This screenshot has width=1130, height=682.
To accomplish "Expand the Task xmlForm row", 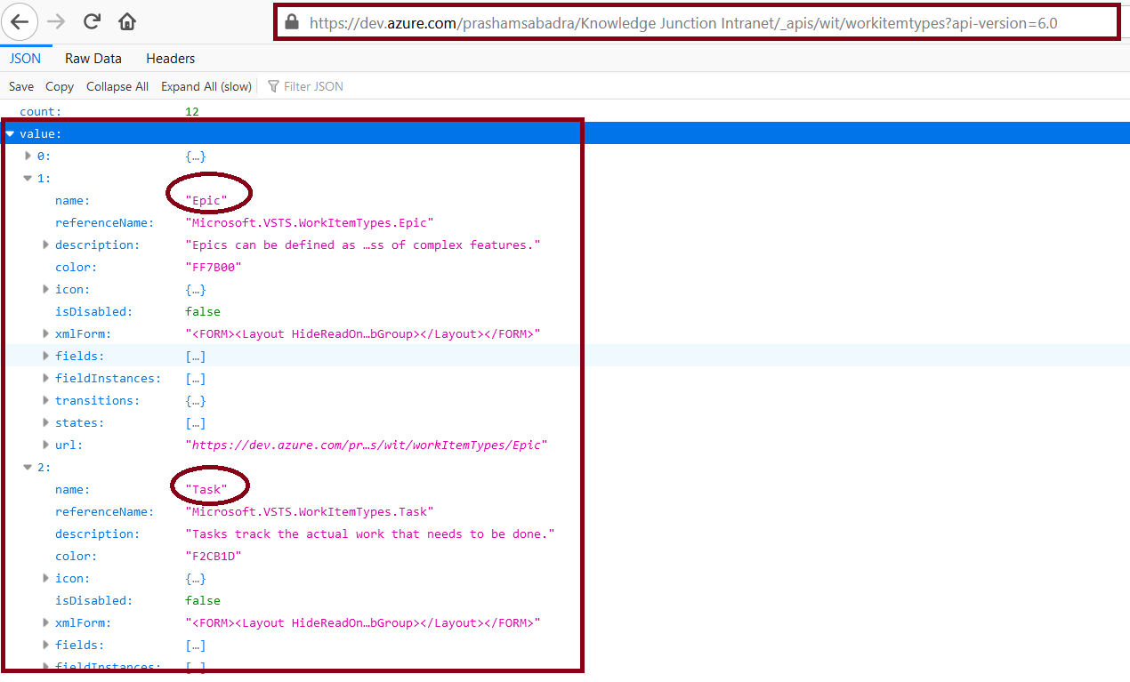I will tap(46, 622).
